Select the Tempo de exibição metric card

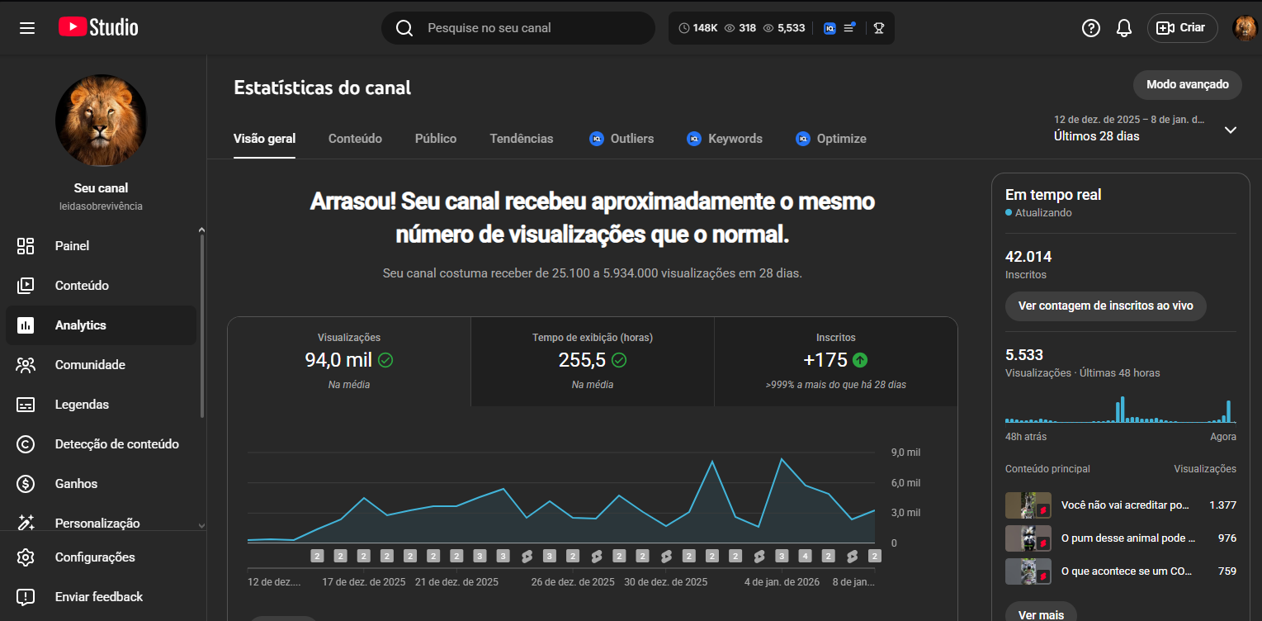point(593,362)
